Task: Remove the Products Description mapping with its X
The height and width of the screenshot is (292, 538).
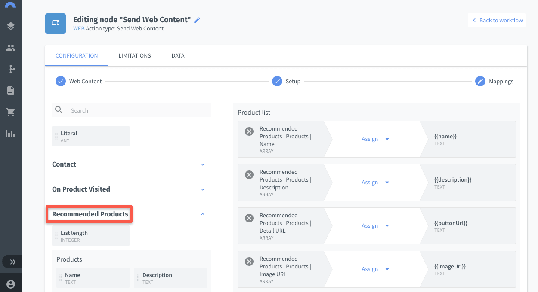Action: (x=249, y=175)
